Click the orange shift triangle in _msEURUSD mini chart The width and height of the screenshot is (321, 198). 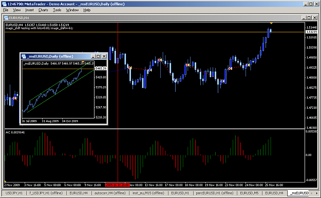tap(83, 62)
